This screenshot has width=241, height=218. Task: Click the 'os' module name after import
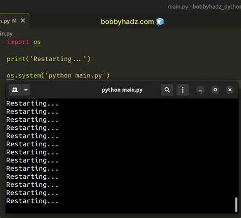point(37,42)
